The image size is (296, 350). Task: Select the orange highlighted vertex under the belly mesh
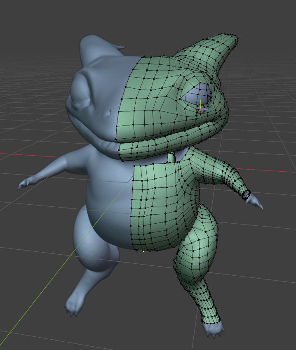tap(143, 251)
